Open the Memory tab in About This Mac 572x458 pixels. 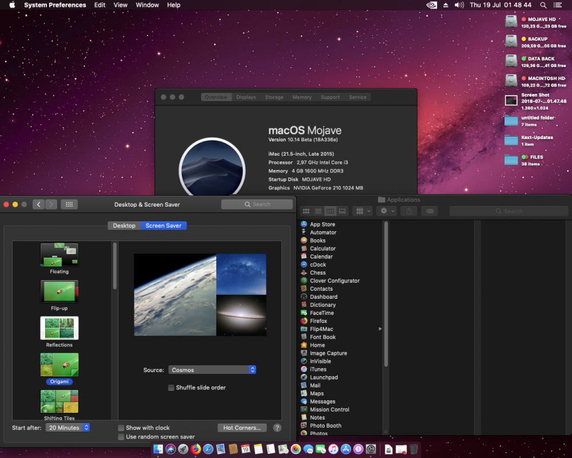[x=302, y=97]
